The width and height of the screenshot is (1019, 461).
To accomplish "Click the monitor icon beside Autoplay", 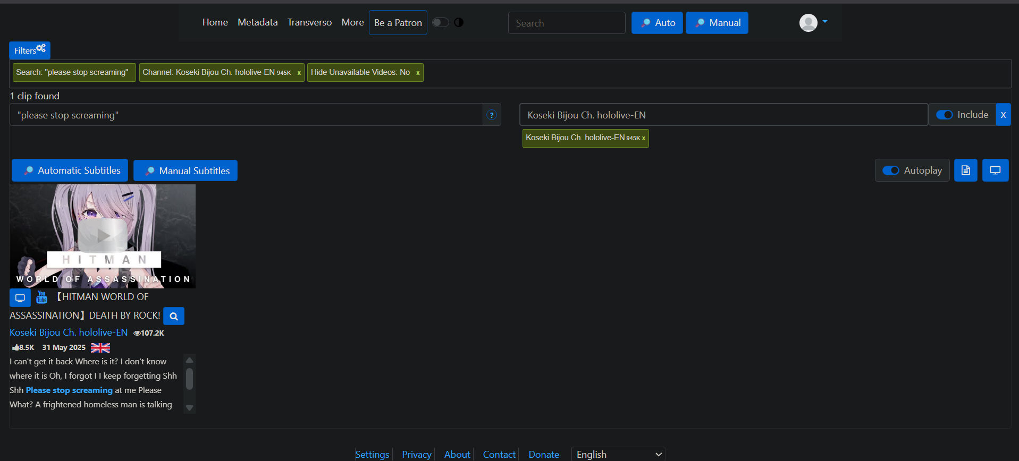I will (995, 170).
